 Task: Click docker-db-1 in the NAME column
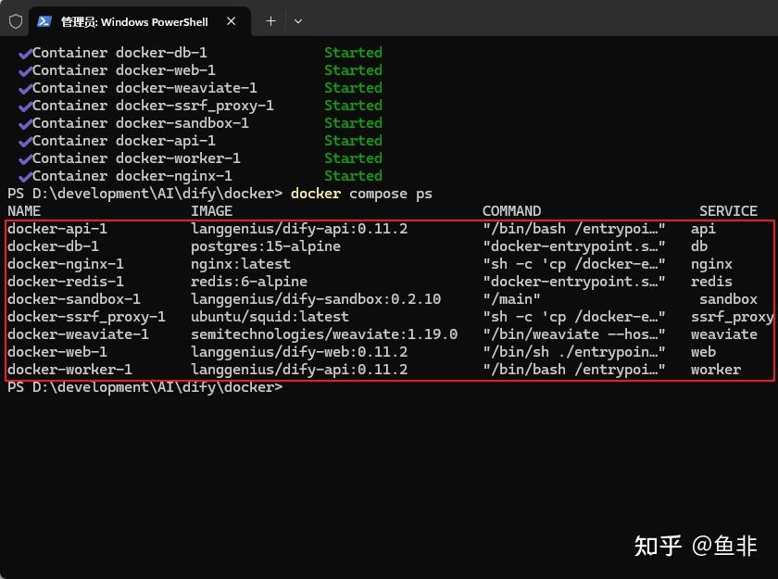pyautogui.click(x=53, y=246)
